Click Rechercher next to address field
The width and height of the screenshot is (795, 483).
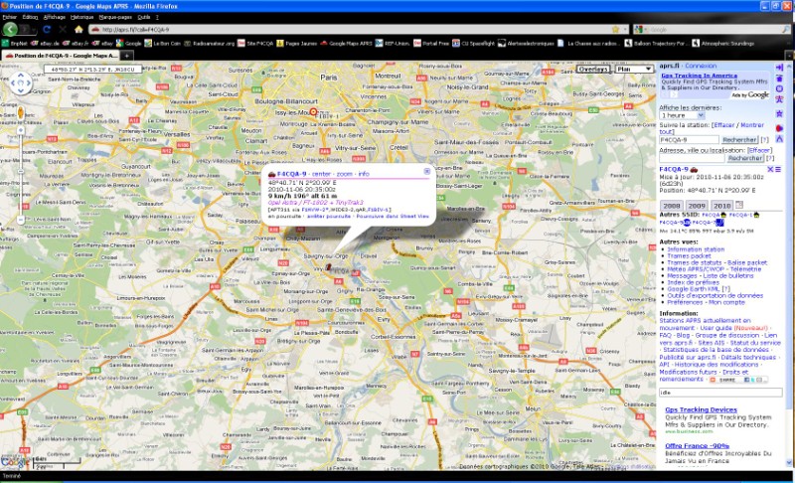745,158
